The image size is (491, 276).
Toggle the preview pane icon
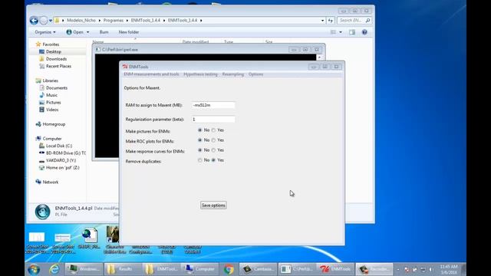click(x=352, y=32)
